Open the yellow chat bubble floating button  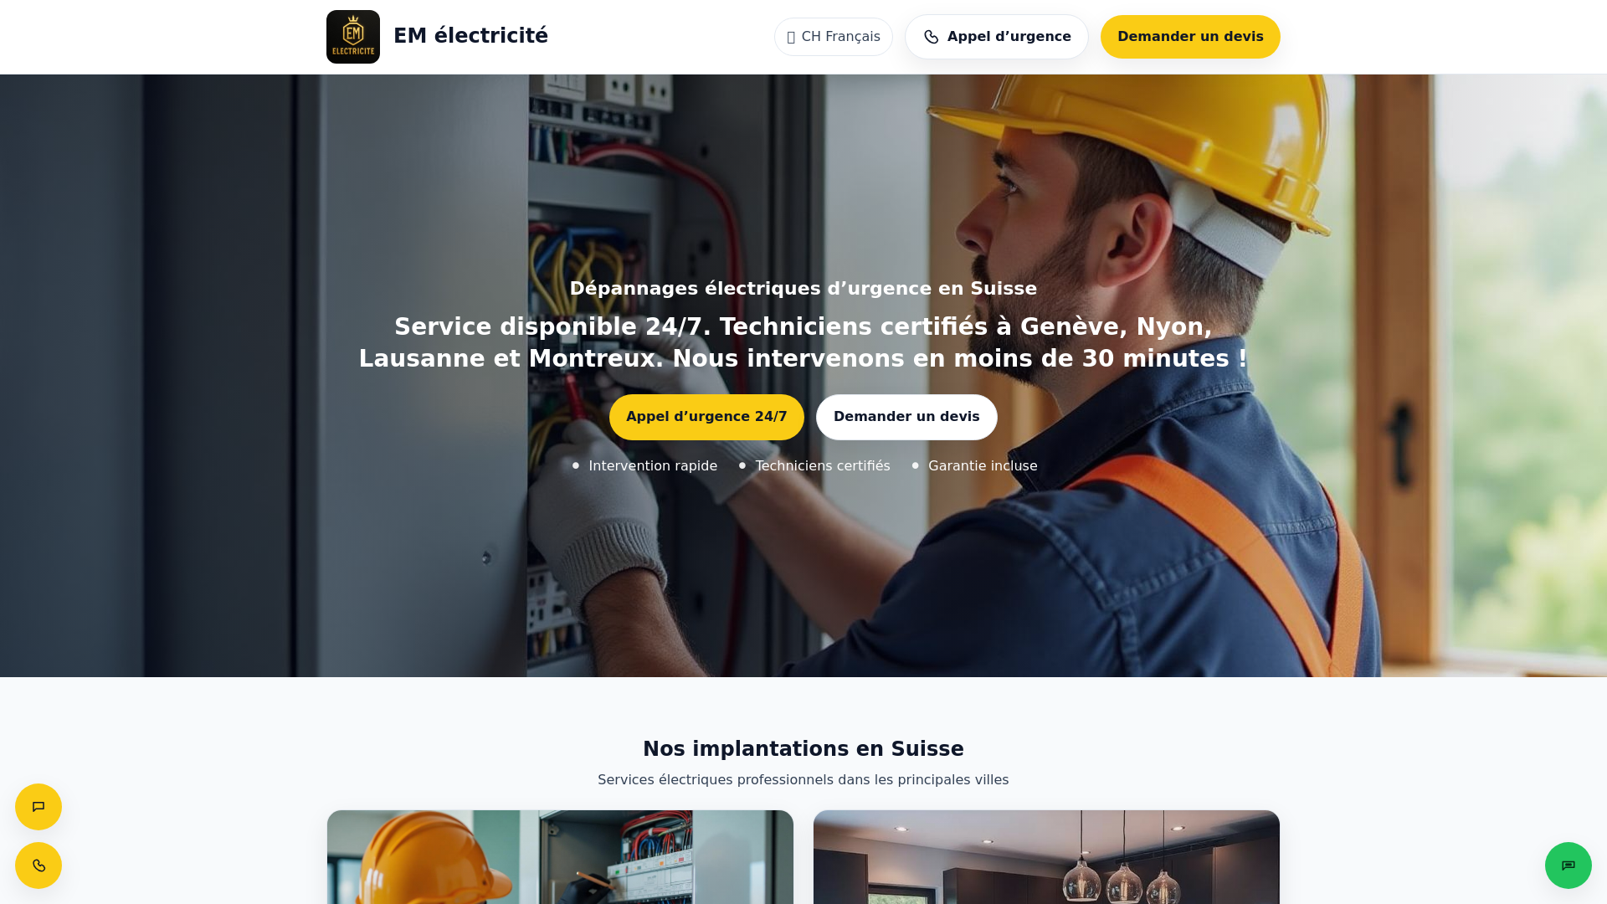tap(39, 807)
